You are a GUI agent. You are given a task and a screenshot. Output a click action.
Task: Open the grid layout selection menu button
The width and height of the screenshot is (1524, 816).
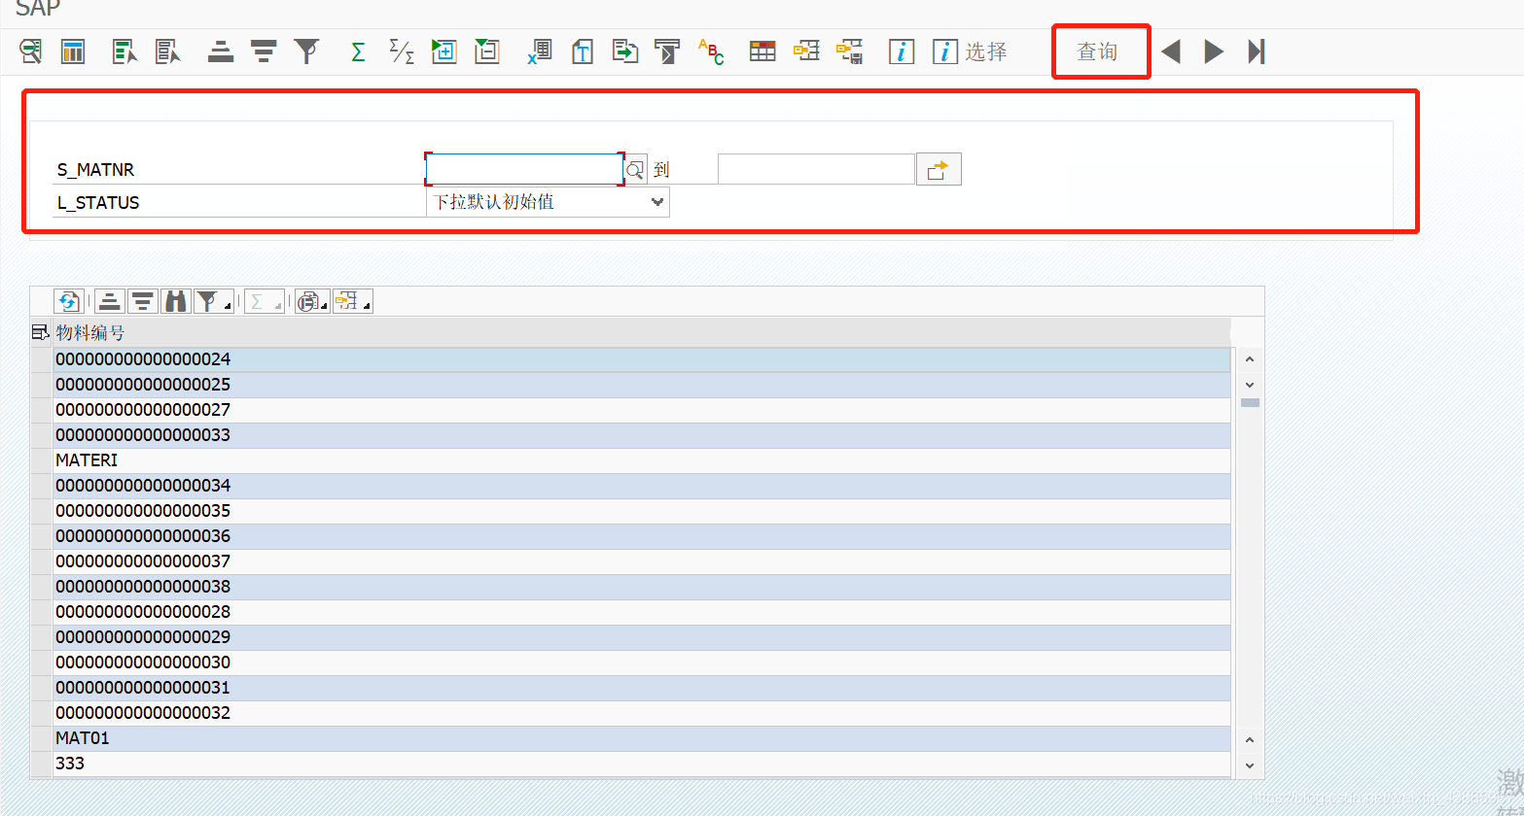tap(352, 301)
